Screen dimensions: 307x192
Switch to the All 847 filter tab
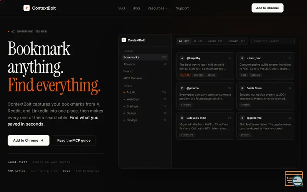(184, 41)
